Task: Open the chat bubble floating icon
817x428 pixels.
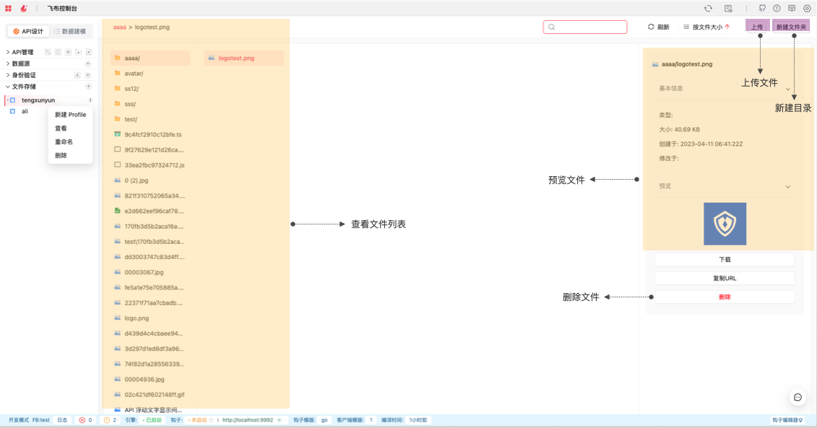Action: [x=797, y=397]
